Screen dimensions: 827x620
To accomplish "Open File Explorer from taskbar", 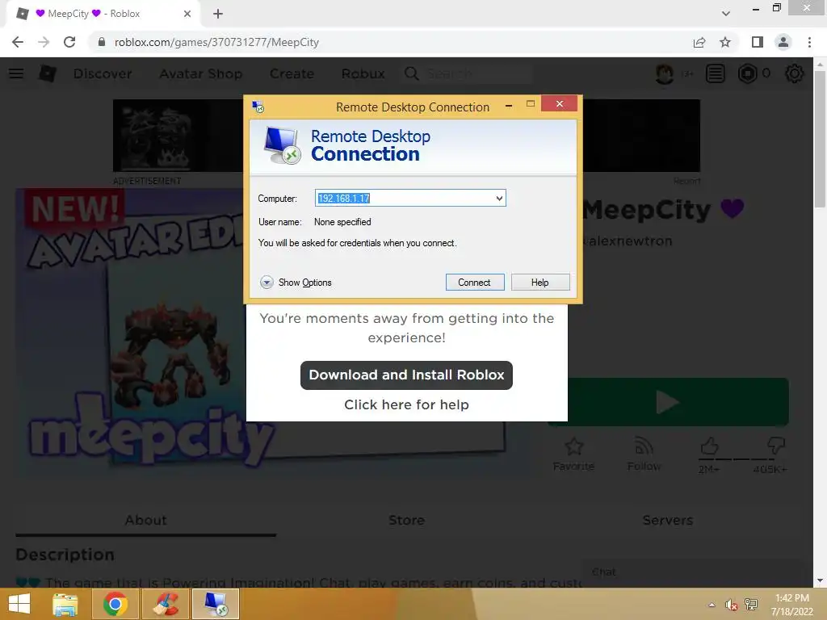I will (65, 604).
